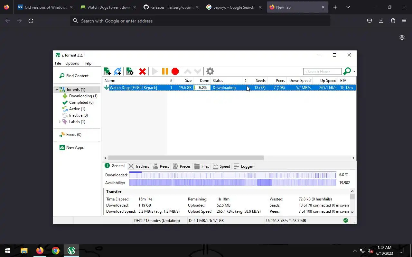Screen dimensions: 412x257
Task: Click Move Down Queue arrow icon
Action: click(198, 71)
